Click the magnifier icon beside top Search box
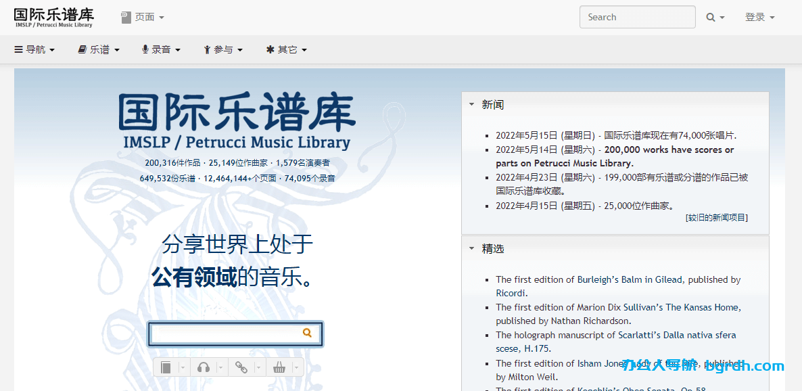This screenshot has width=802, height=391. pyautogui.click(x=711, y=18)
